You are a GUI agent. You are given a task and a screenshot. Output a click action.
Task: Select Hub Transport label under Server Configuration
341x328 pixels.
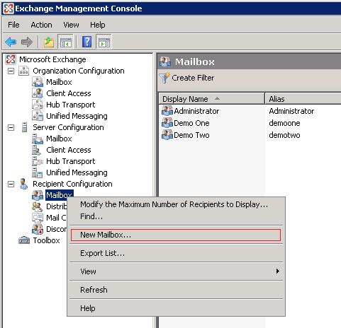tap(71, 161)
